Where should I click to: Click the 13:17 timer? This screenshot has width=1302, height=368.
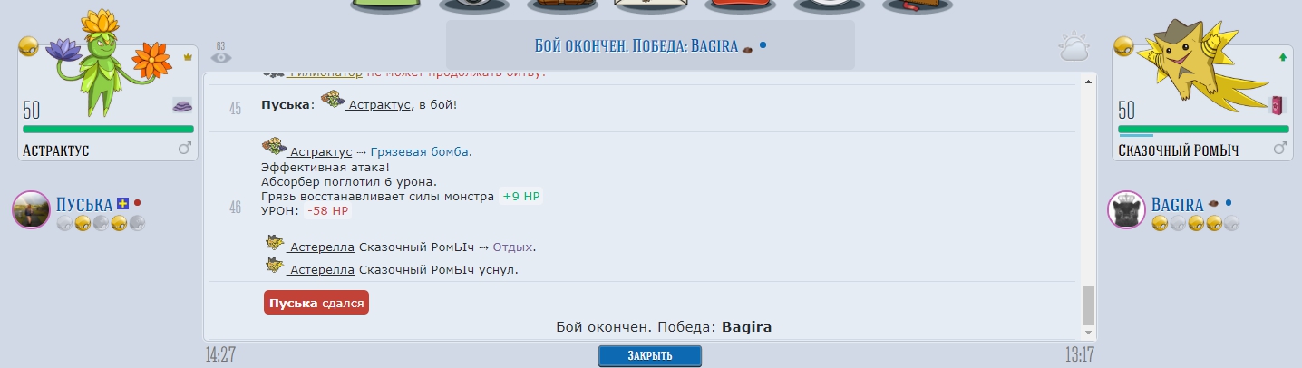(1080, 354)
